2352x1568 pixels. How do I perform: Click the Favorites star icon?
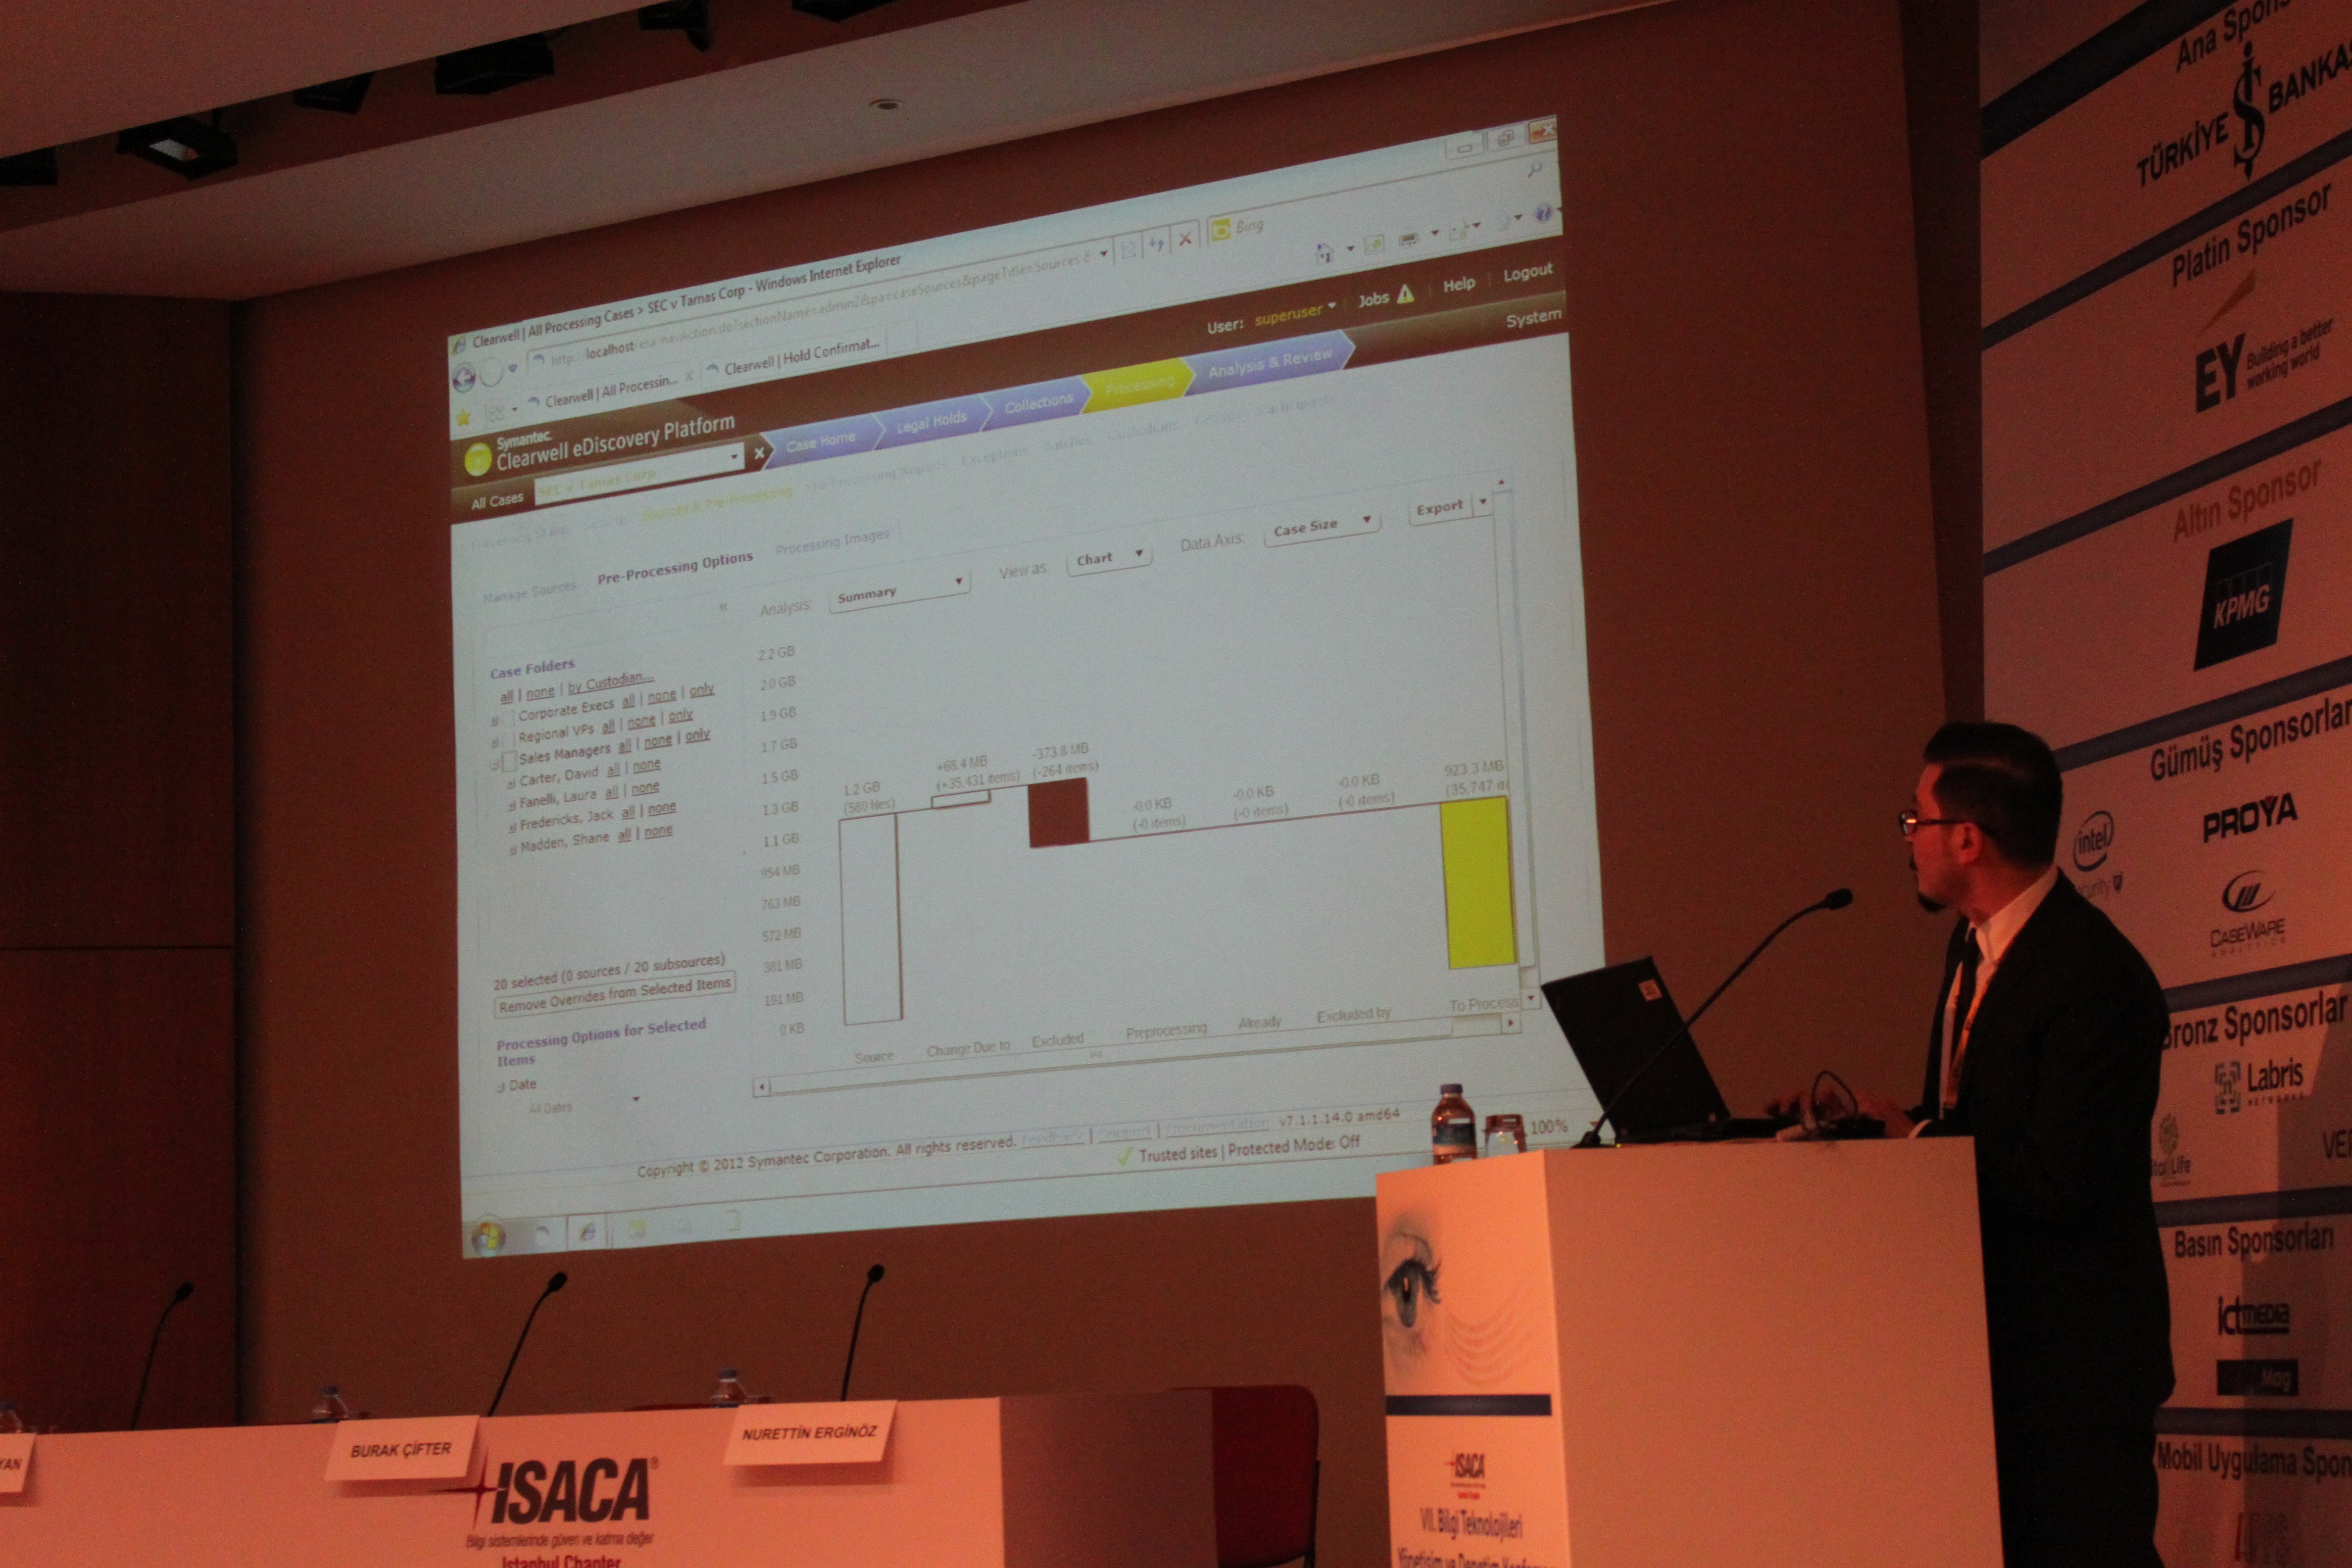point(463,418)
